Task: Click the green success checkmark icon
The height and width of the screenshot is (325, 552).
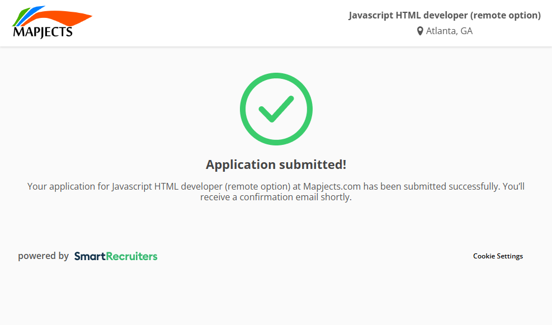Action: pos(276,109)
